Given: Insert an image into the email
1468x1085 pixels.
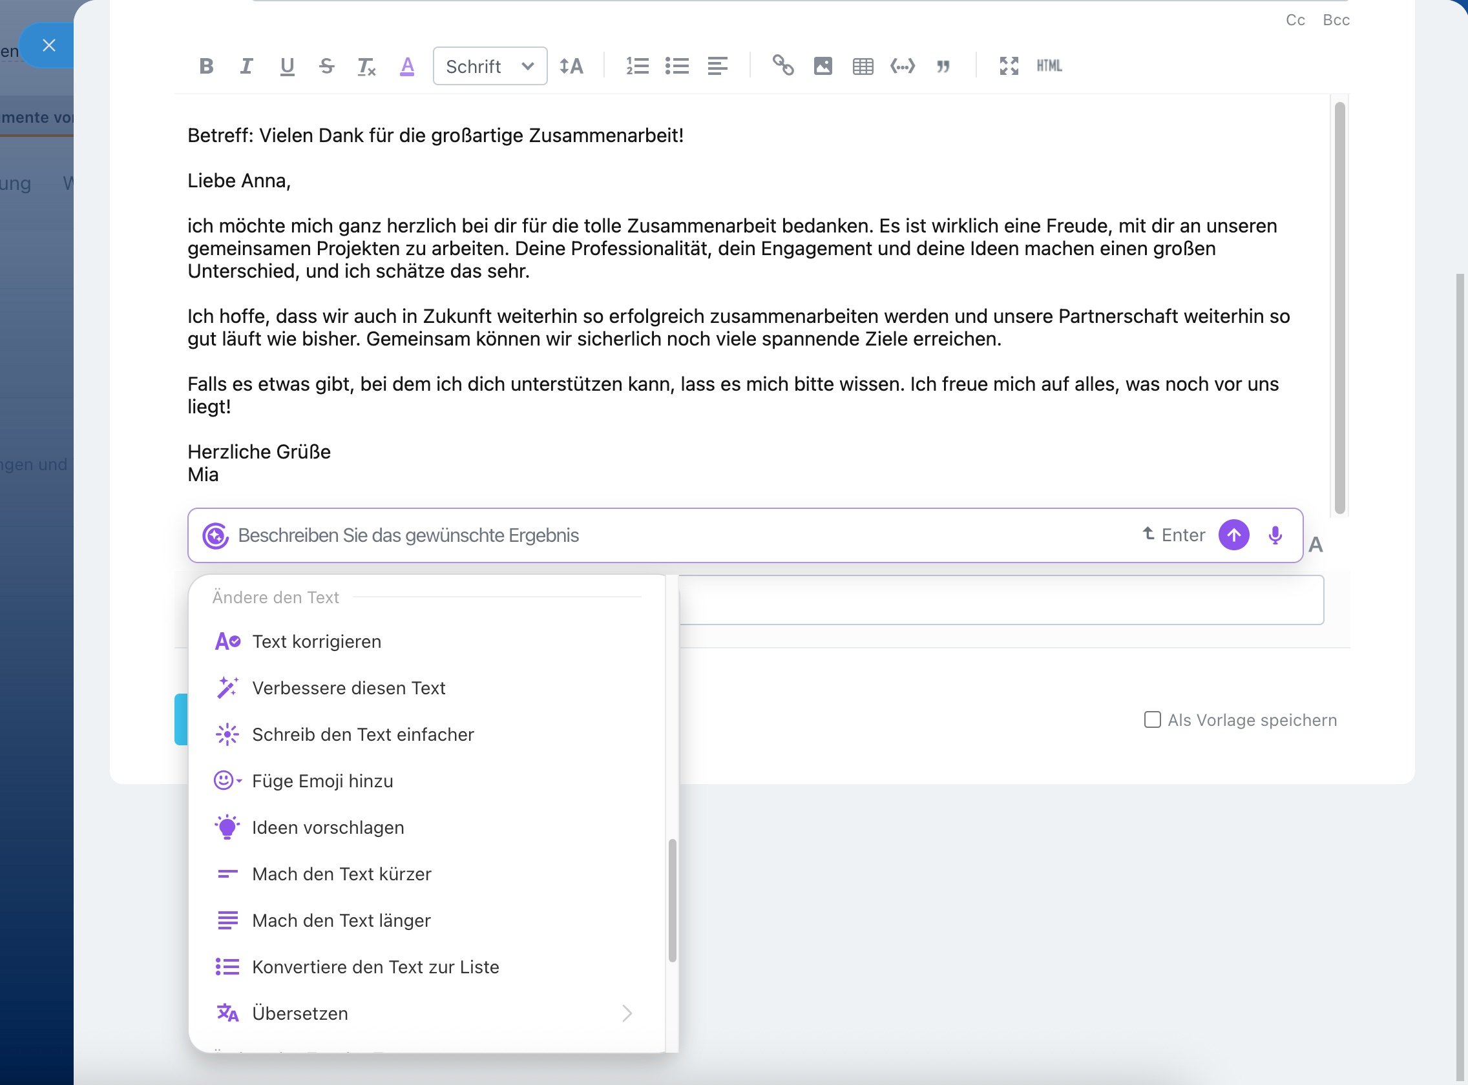Looking at the screenshot, I should 823,66.
